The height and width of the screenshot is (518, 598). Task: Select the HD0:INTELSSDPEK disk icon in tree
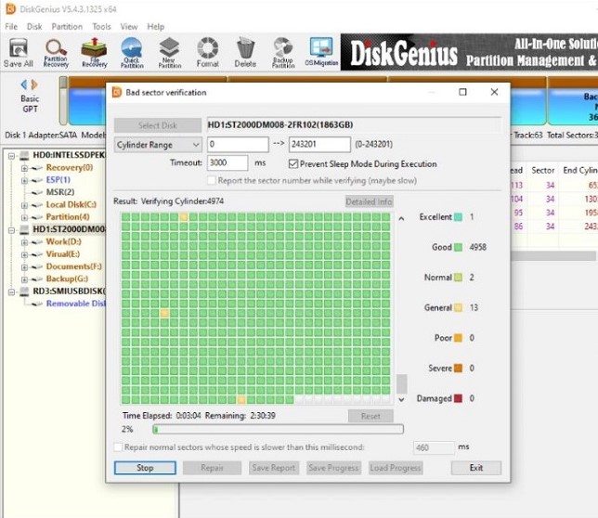pos(24,155)
